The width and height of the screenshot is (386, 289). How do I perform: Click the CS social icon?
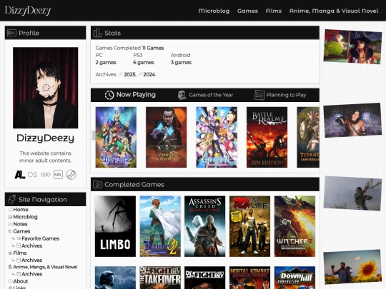coord(32,175)
